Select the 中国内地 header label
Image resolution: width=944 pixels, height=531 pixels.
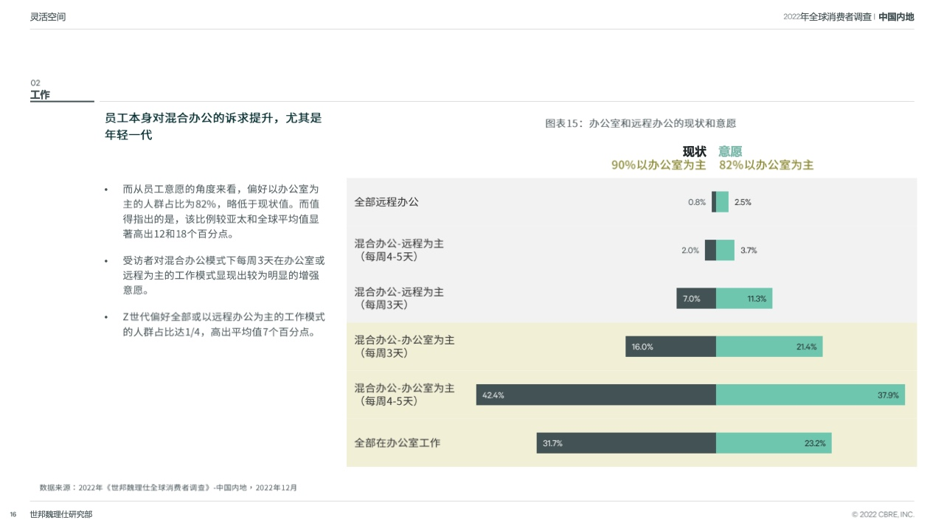[x=896, y=16]
